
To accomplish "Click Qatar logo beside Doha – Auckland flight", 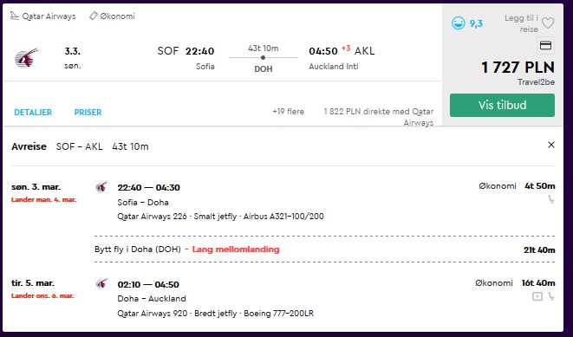I will (101, 283).
